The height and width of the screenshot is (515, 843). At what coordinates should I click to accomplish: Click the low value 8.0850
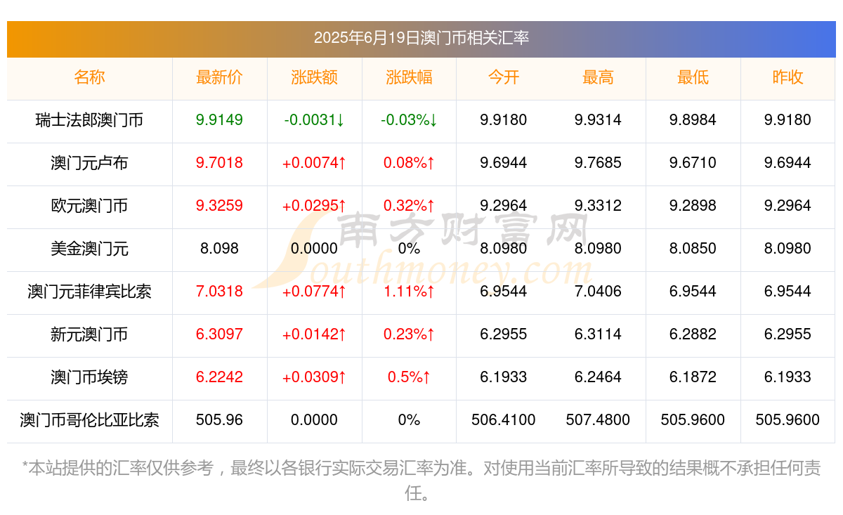click(x=693, y=249)
